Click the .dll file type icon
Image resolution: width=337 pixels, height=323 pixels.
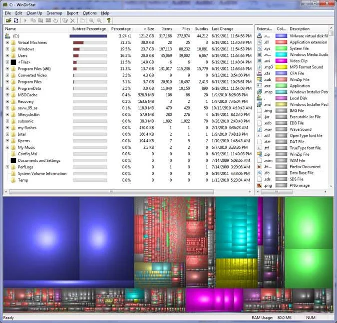click(x=260, y=42)
